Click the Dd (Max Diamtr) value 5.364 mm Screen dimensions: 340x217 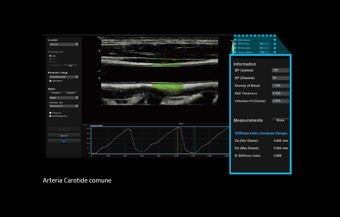(280, 148)
